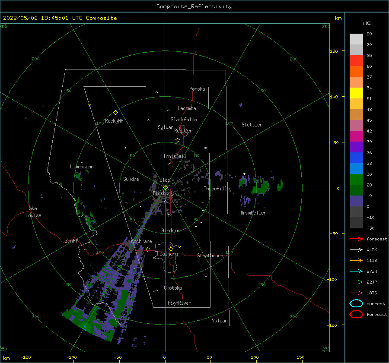Click the yellow -150 label on bottom axis

tap(26, 357)
